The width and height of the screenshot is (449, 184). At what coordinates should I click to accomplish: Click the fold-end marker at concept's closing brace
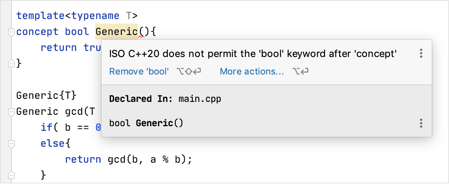[x=11, y=63]
